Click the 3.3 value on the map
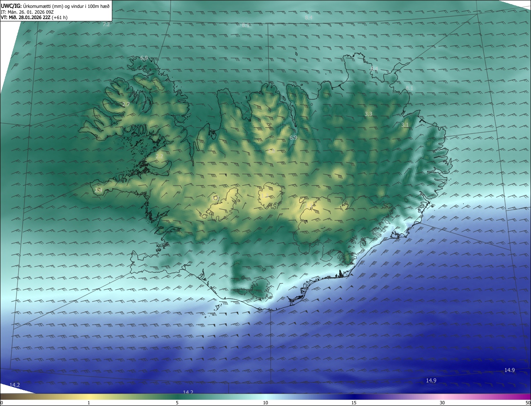This screenshot has height=406, width=531. pos(368,114)
